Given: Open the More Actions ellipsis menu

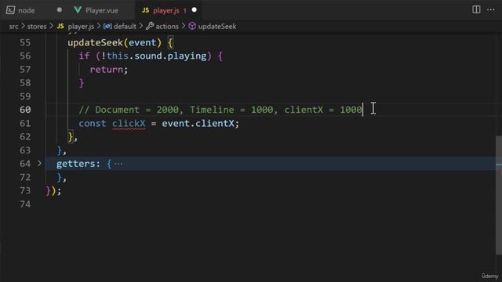Looking at the screenshot, I should point(490,9).
